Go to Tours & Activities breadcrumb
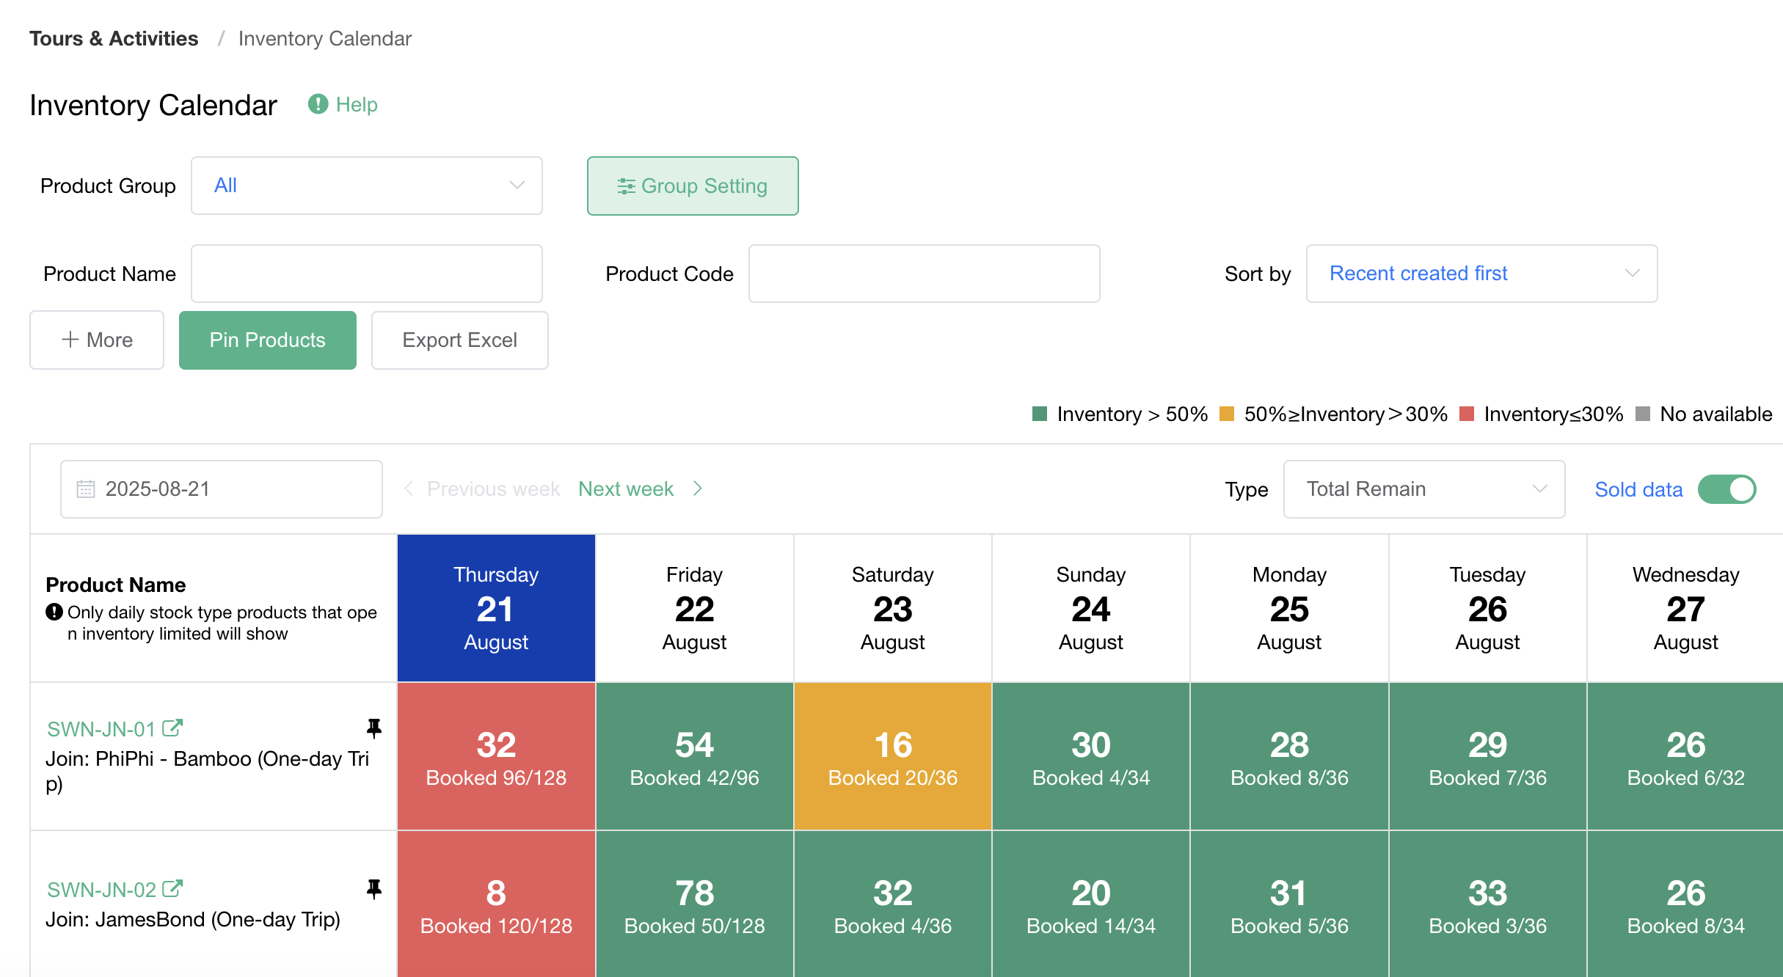The image size is (1783, 977). [114, 38]
